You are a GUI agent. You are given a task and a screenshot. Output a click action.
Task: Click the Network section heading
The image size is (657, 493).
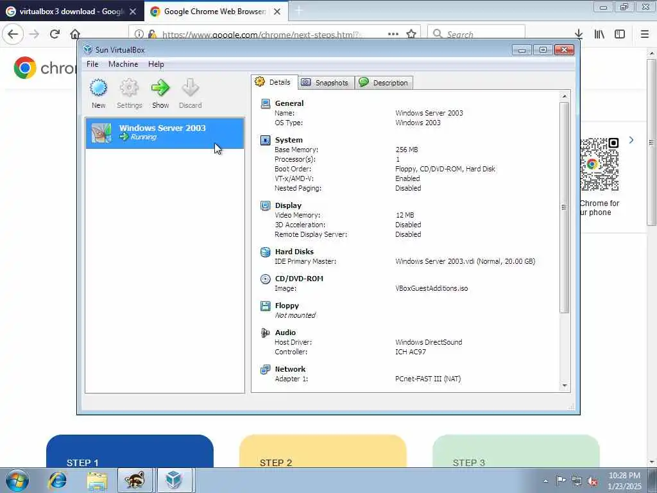pyautogui.click(x=291, y=369)
